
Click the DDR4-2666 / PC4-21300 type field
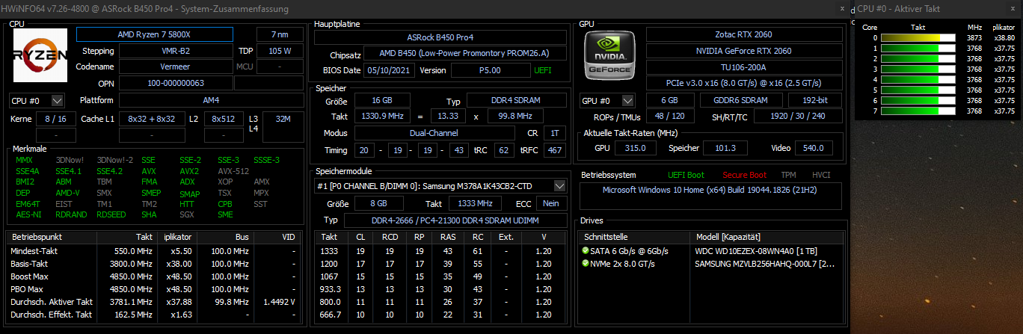[x=455, y=220]
